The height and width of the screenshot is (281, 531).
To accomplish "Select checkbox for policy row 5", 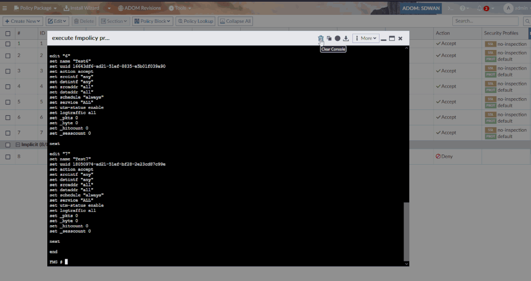I will pyautogui.click(x=8, y=102).
